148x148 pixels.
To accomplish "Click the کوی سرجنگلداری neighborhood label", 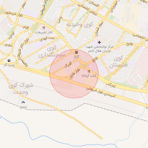I will [52, 52].
